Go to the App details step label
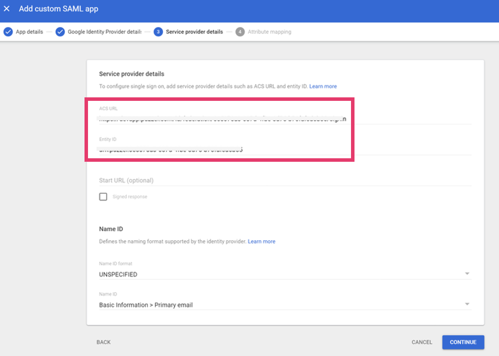Screen dimensions: 499x356 click(x=29, y=32)
